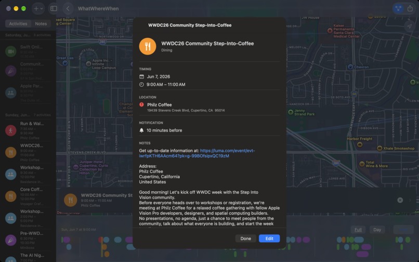419x262 pixels.
Task: Click the Xhale Smokeshop map pin
Action: click(x=379, y=148)
